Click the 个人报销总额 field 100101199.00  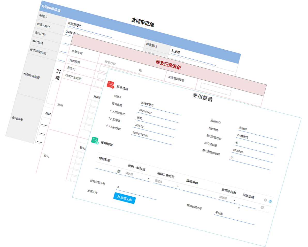pyautogui.click(x=152, y=138)
